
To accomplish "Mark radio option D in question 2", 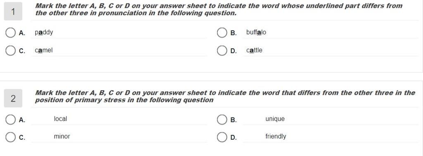I will point(222,137).
